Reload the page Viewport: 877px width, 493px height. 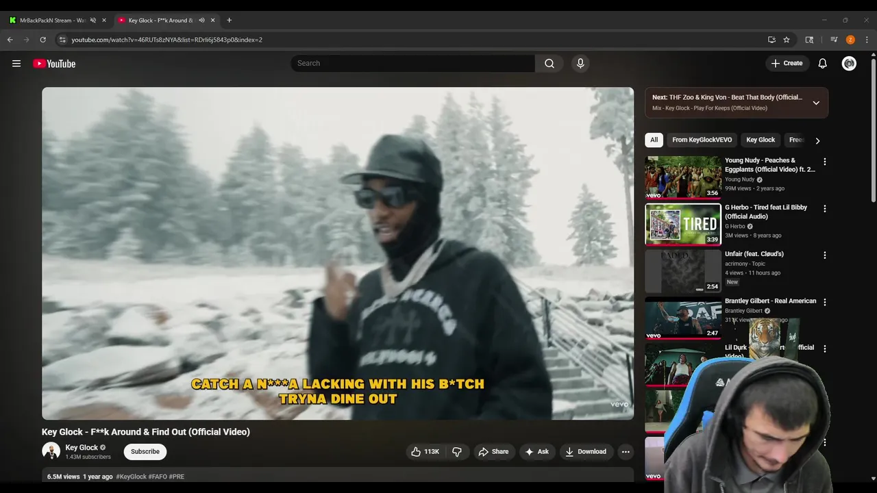[x=42, y=40]
